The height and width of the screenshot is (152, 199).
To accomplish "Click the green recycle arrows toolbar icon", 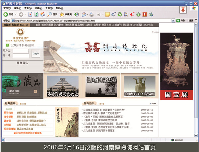I will click(x=120, y=15).
